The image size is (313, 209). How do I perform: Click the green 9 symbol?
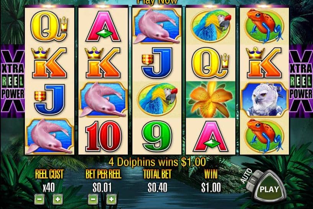(x=157, y=136)
